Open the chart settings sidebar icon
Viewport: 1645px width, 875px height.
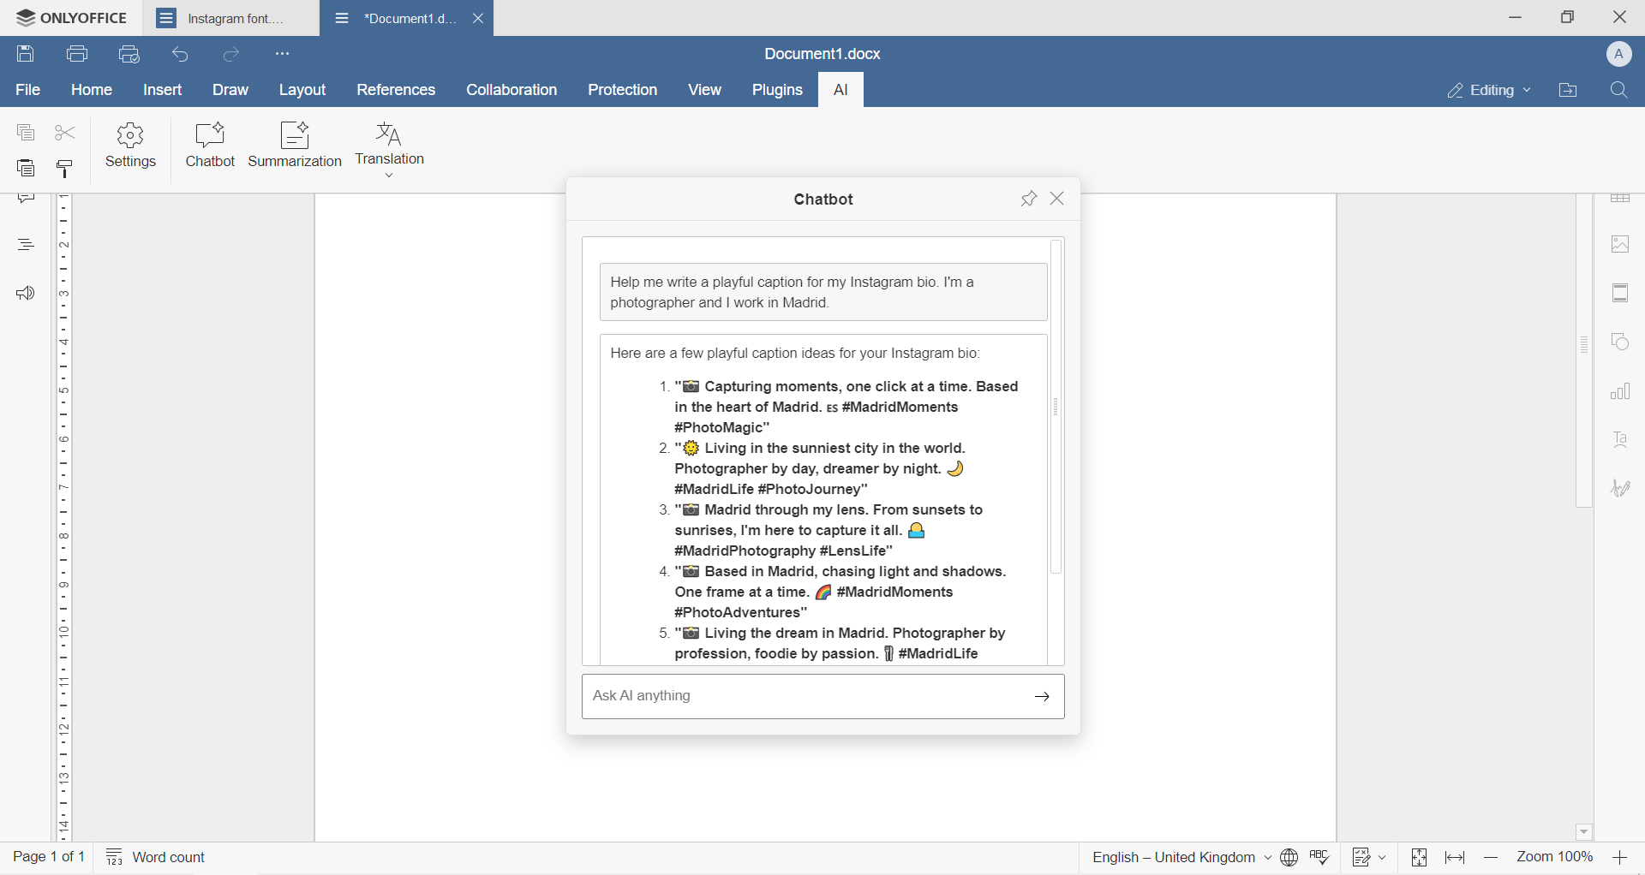[1620, 392]
